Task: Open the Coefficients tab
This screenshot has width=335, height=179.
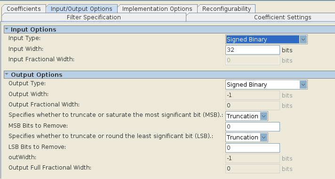Action: click(x=24, y=9)
